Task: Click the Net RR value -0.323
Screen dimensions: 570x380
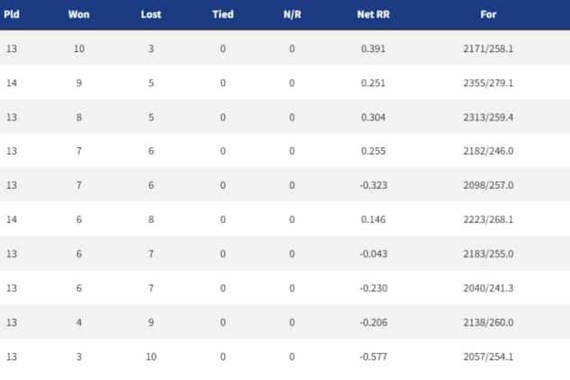Action: [x=373, y=185]
